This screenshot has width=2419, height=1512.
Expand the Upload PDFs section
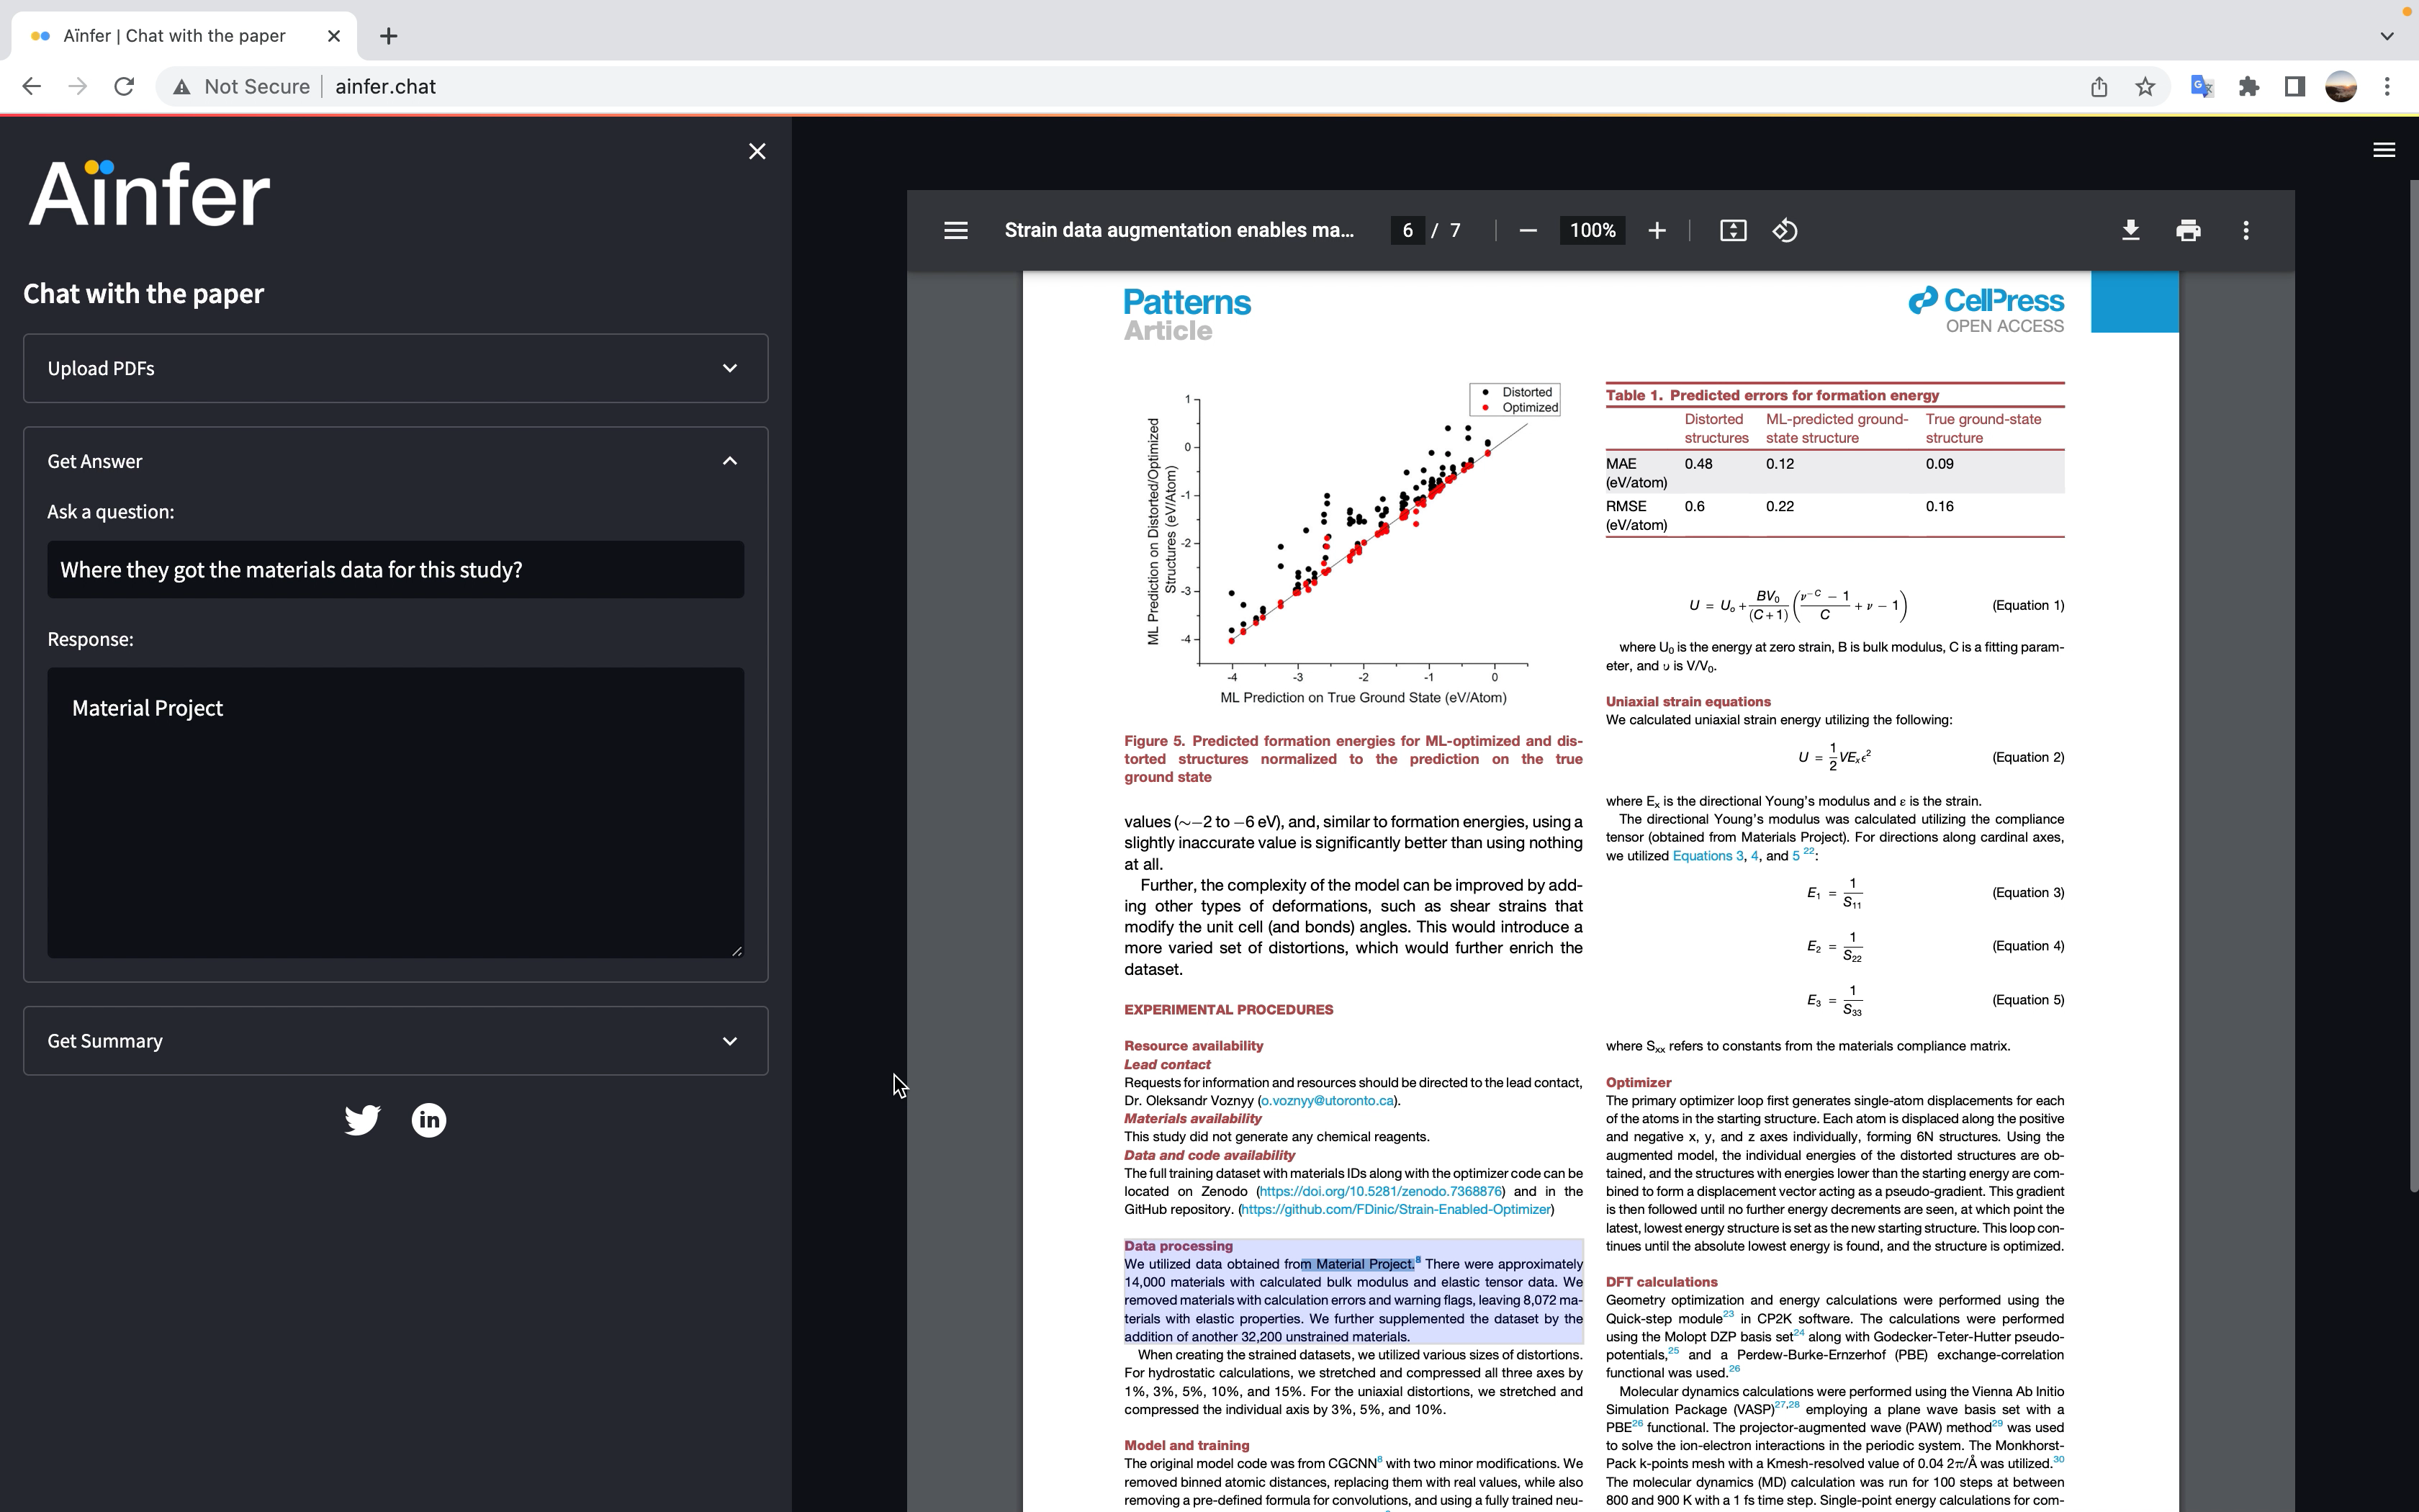pos(396,368)
